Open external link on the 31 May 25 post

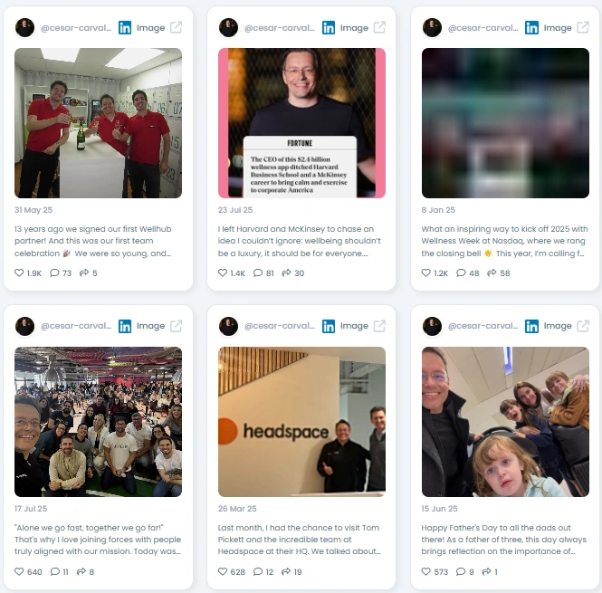tap(176, 28)
